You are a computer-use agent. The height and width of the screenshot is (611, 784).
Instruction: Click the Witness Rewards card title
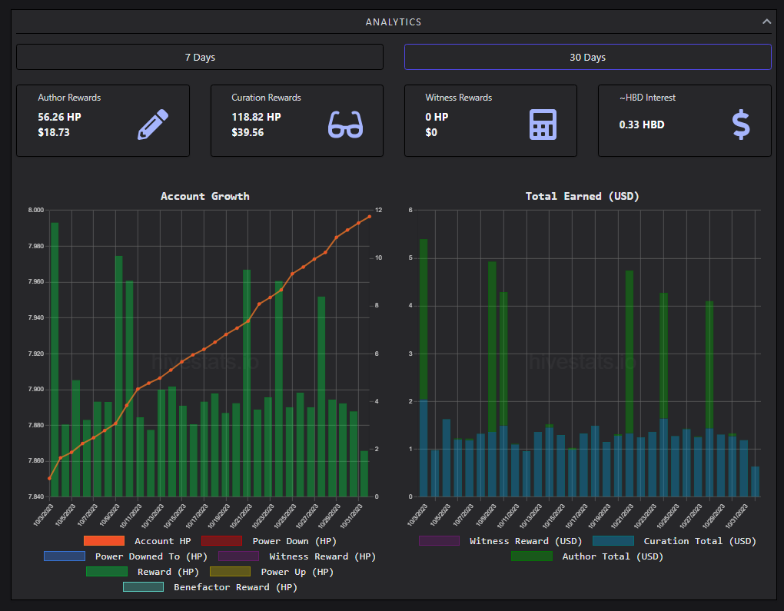[x=459, y=98]
